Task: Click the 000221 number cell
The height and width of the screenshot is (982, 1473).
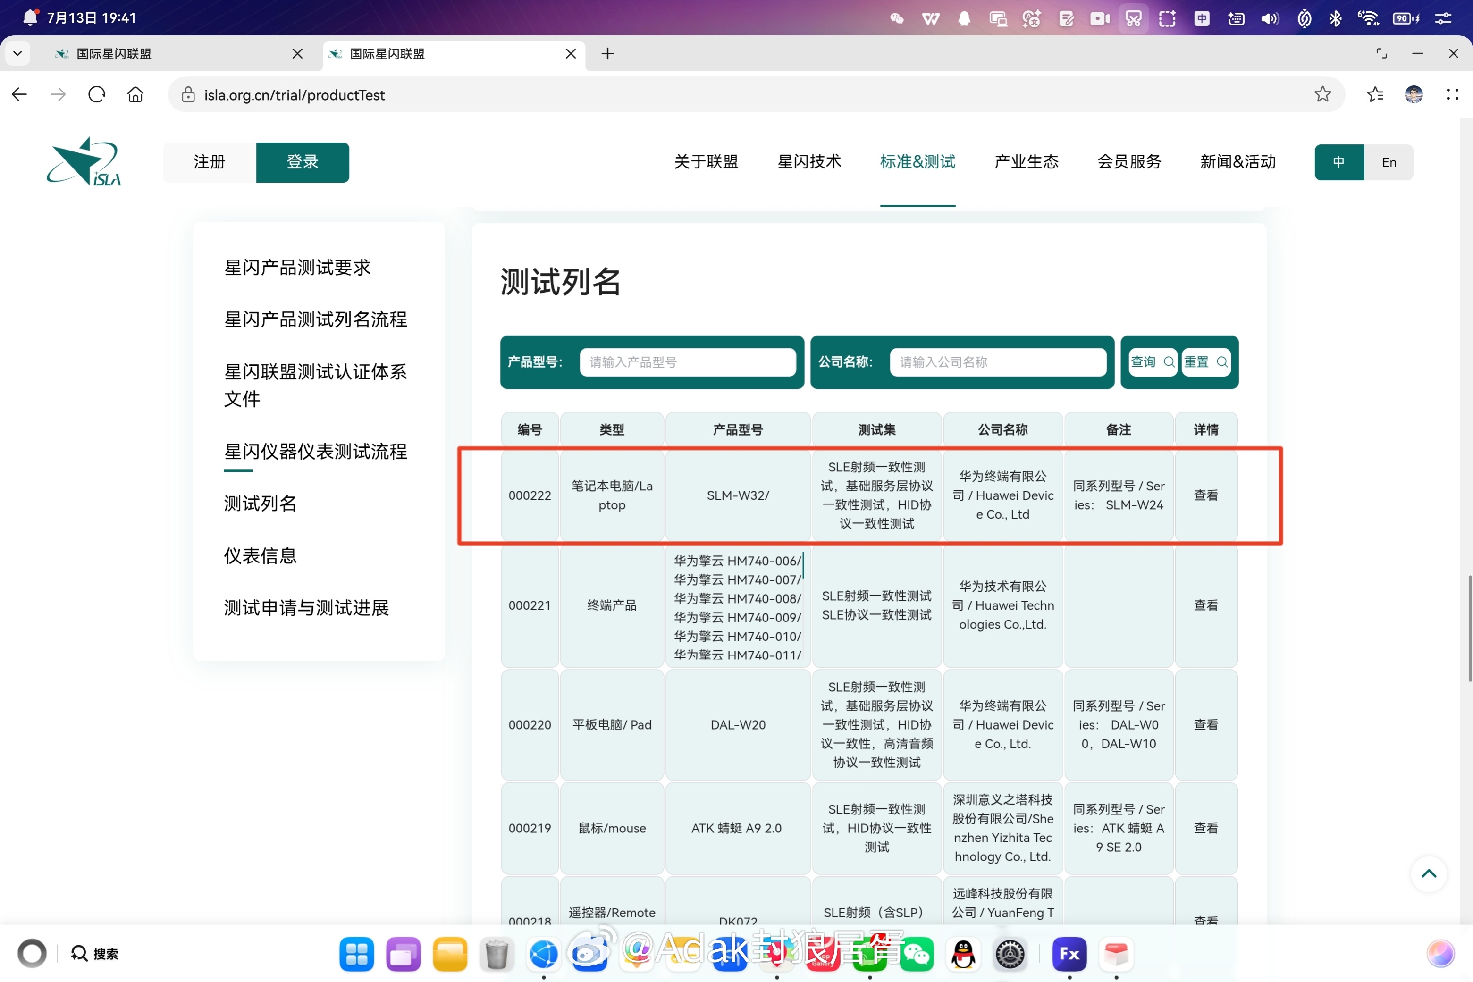Action: point(530,605)
